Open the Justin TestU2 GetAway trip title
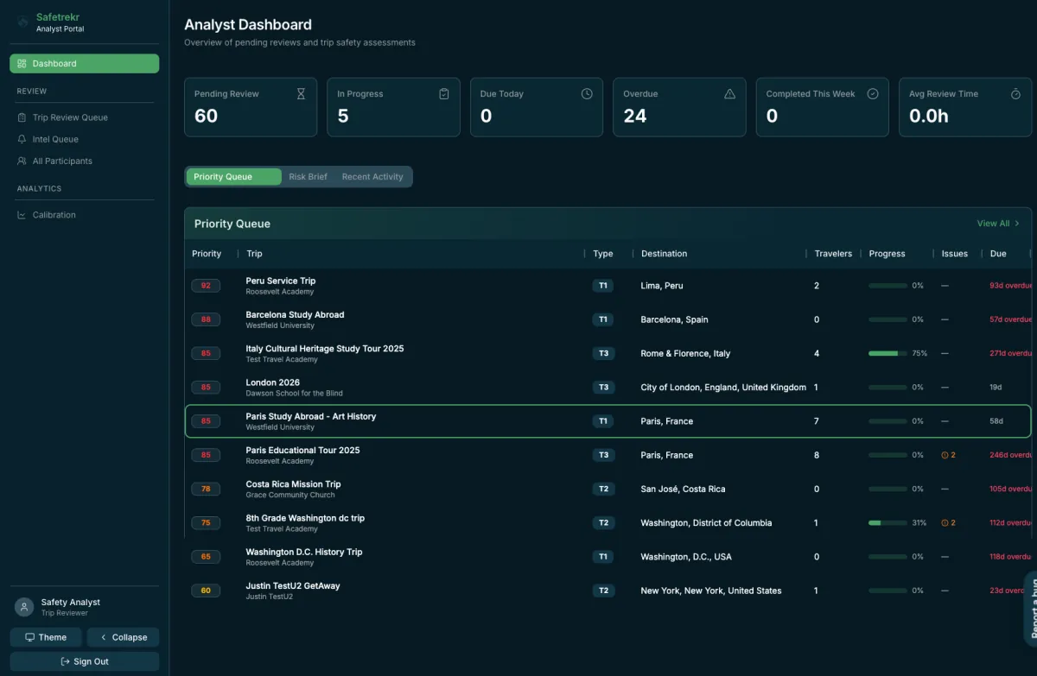Image resolution: width=1037 pixels, height=676 pixels. (293, 585)
